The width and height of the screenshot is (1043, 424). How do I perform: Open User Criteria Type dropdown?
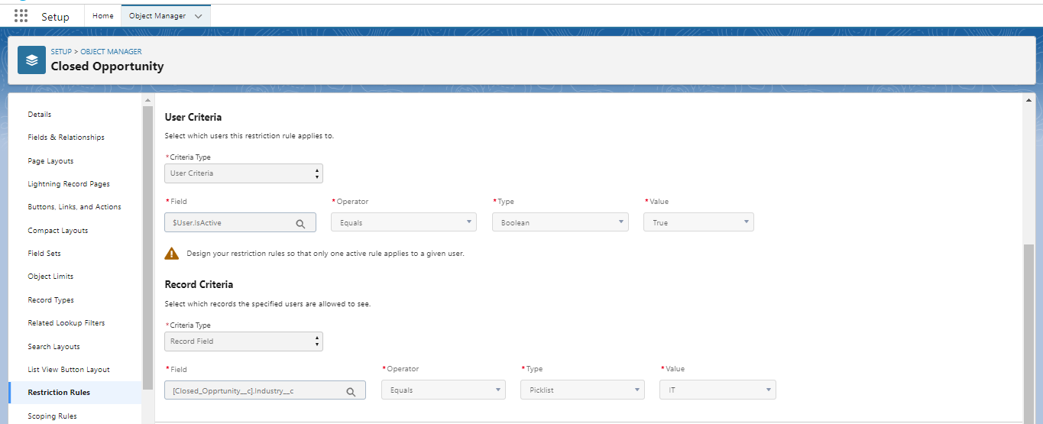(244, 173)
